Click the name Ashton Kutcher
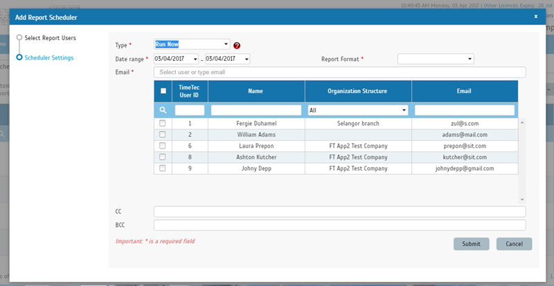Viewport: 554px width, 286px height. pos(256,157)
